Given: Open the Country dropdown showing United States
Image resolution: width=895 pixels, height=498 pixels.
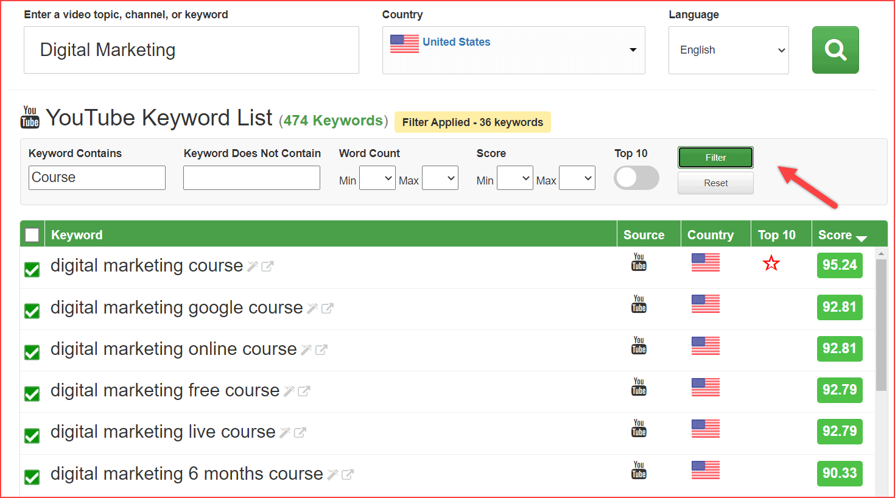Looking at the screenshot, I should tap(513, 50).
